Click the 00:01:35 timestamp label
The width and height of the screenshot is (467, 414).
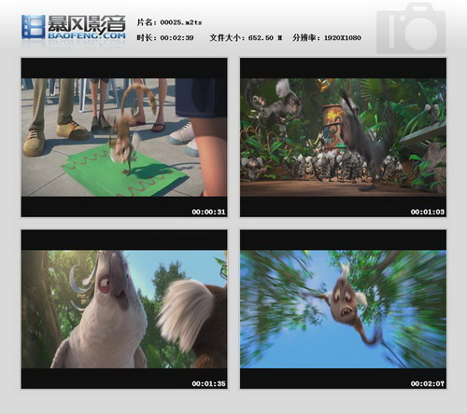pos(208,384)
